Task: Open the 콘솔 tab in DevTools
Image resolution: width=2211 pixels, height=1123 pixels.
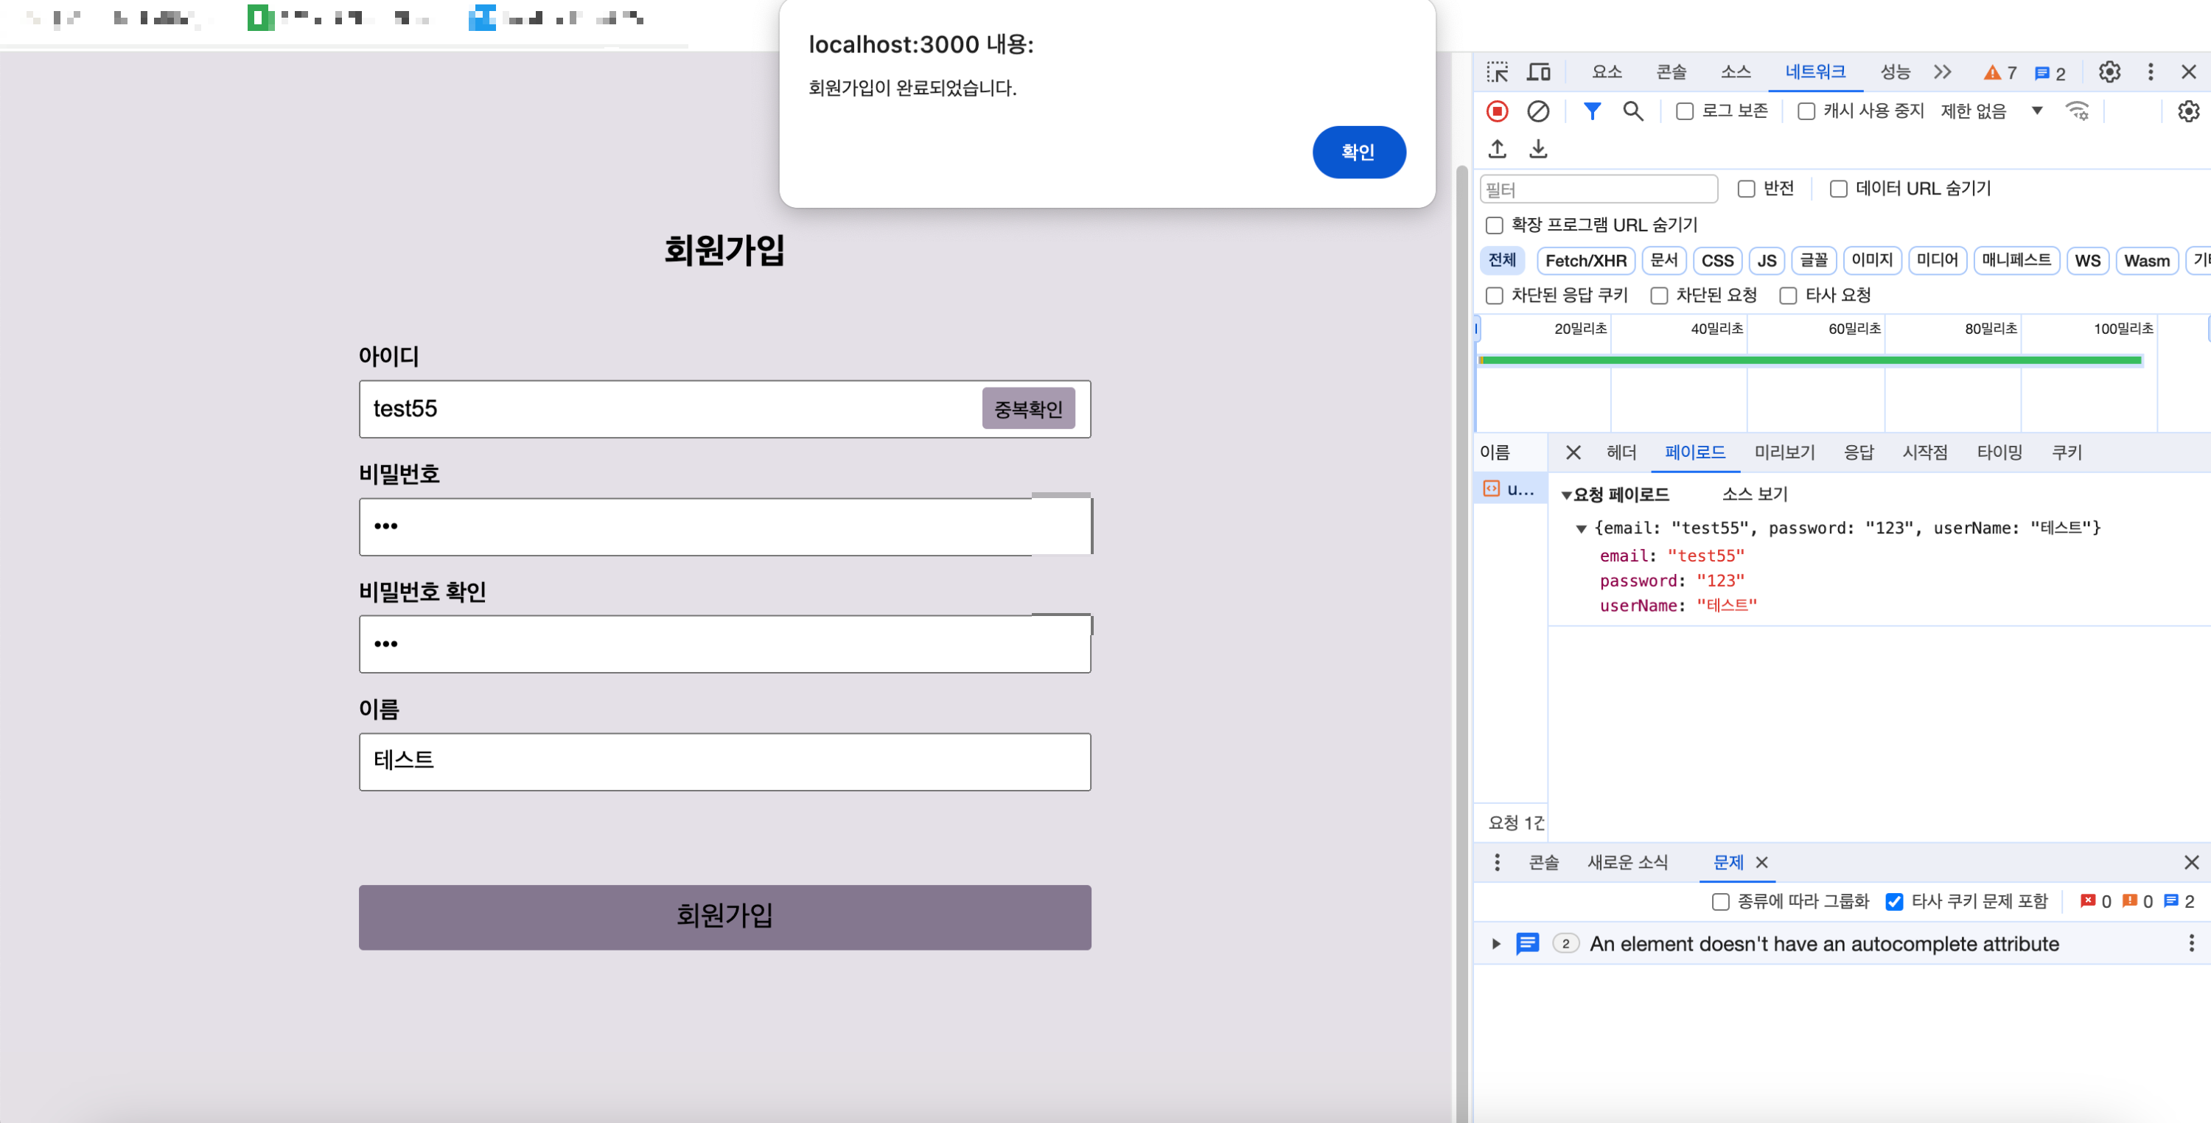Action: tap(1670, 72)
